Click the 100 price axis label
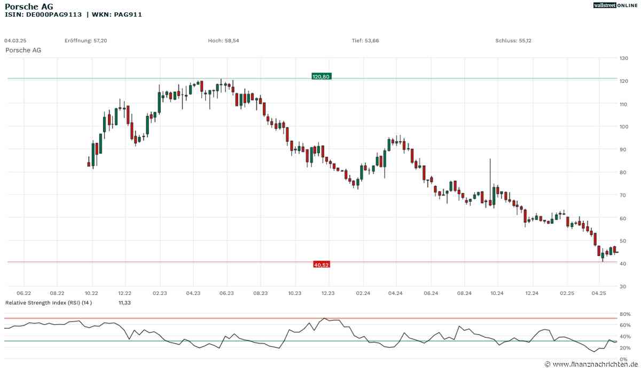Viewport: 641px width, 372px height. (623, 127)
